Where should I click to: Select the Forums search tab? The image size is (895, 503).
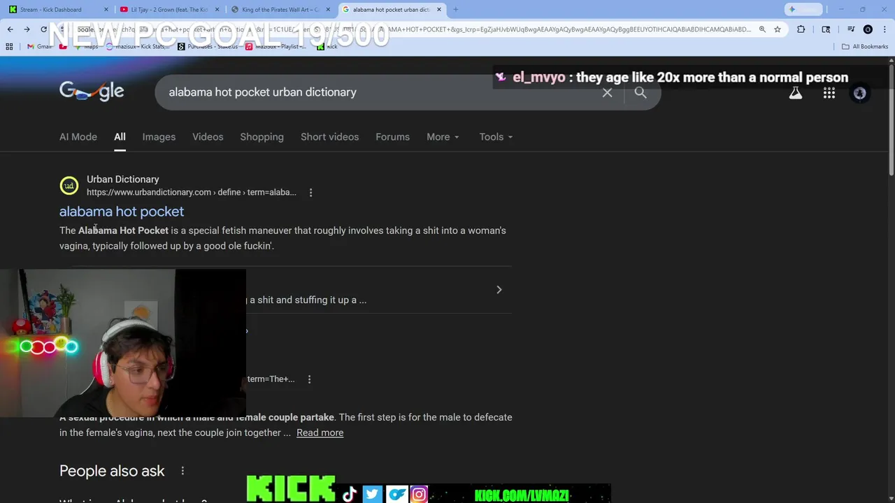[x=392, y=137]
